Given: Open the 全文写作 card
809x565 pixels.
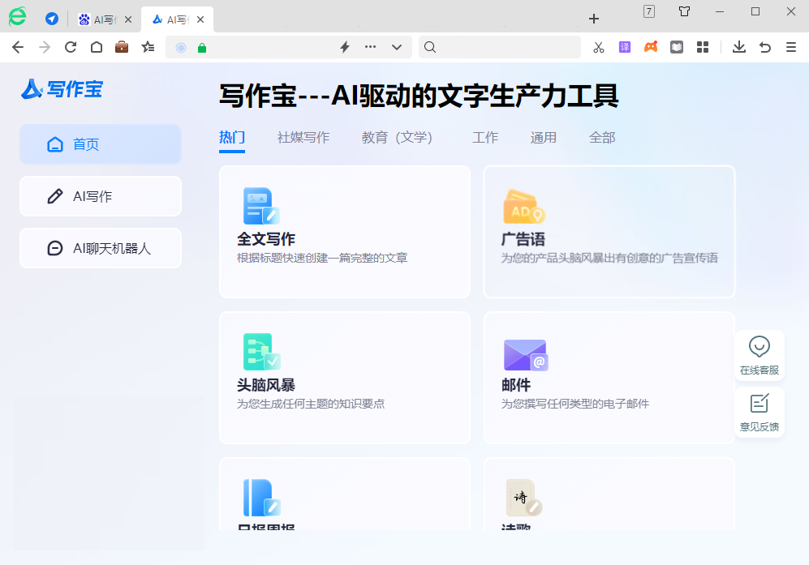Looking at the screenshot, I should tap(345, 232).
